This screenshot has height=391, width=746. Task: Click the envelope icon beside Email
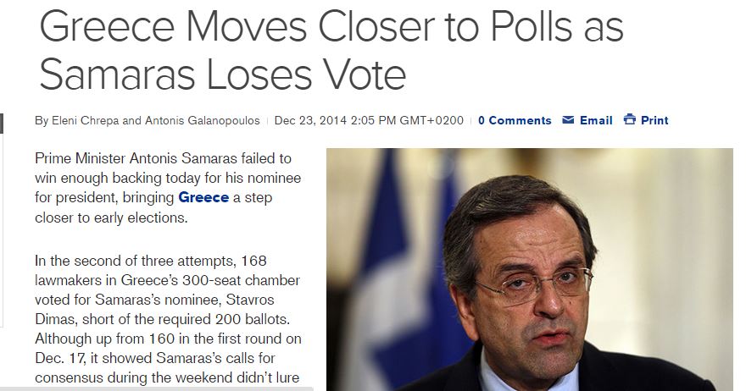(568, 120)
